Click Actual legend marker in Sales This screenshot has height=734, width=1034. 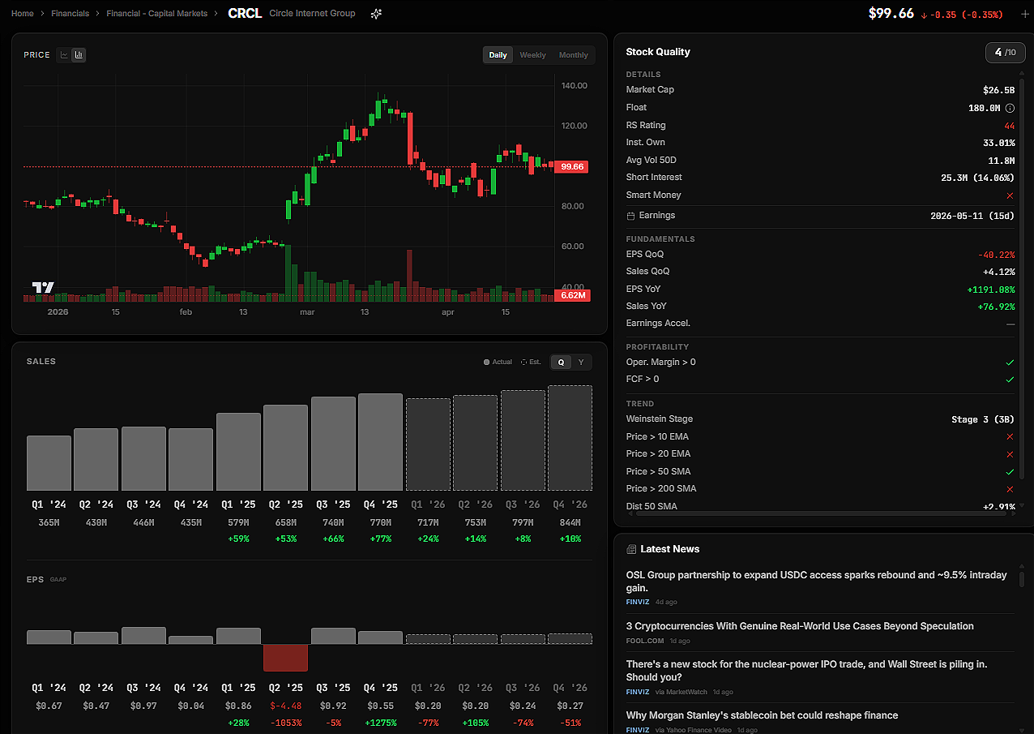pyautogui.click(x=486, y=363)
